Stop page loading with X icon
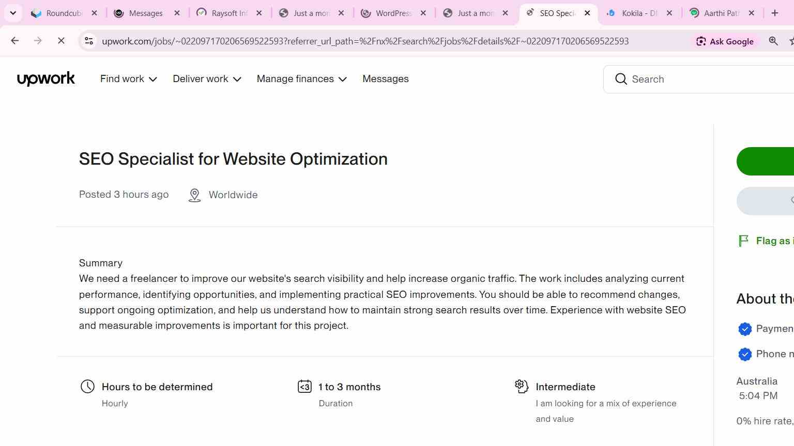The height and width of the screenshot is (446, 794). (x=61, y=41)
